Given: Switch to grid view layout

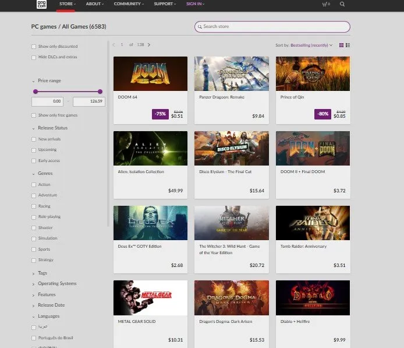Looking at the screenshot, I should pos(341,45).
